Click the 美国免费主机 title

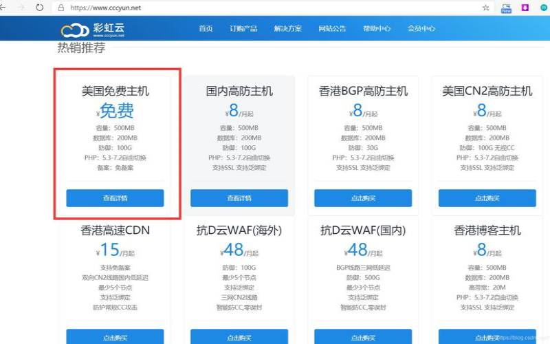point(115,92)
